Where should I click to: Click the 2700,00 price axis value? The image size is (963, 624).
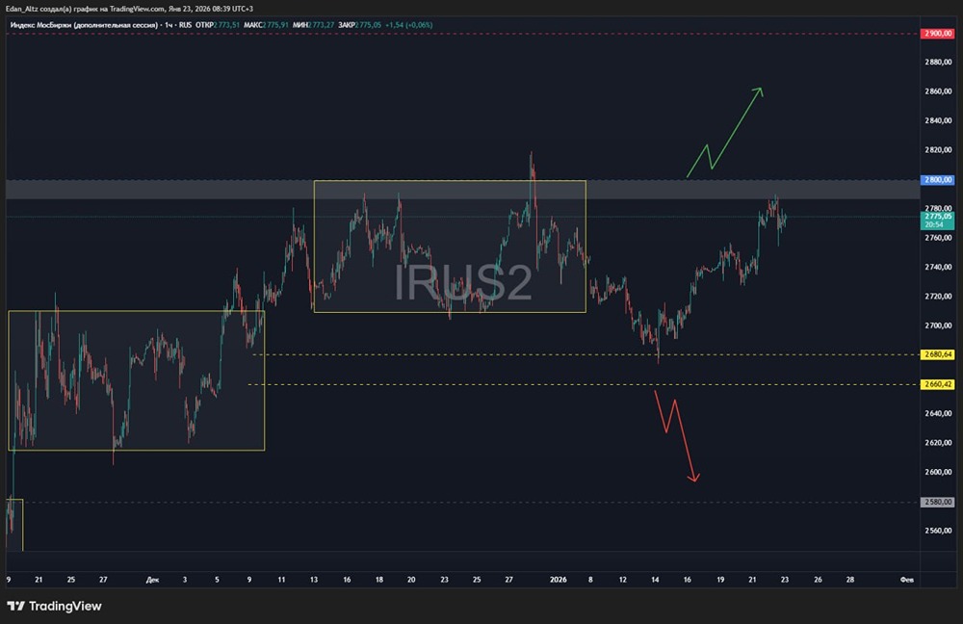pos(938,325)
